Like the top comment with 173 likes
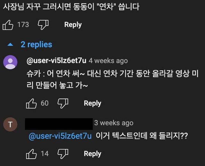 (x=8, y=25)
